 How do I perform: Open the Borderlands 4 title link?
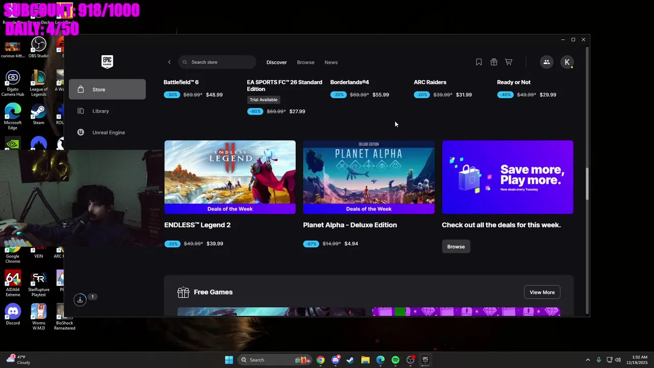[349, 82]
